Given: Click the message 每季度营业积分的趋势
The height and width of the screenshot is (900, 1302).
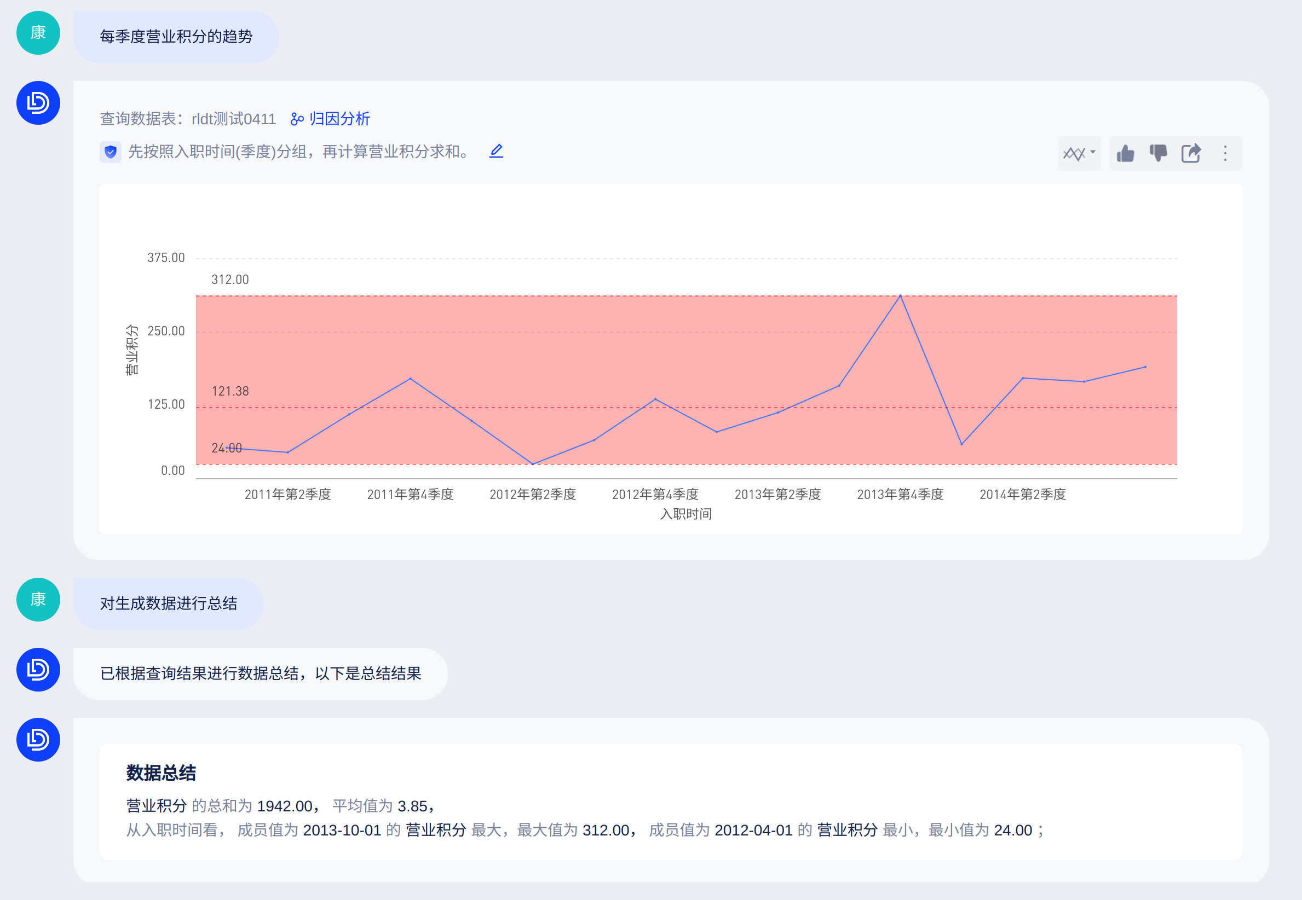Looking at the screenshot, I should (x=176, y=37).
